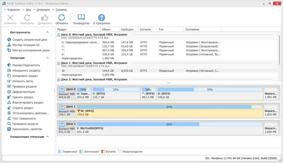
Task: Click the Dynamic legend color swatch
Action: click(x=103, y=151)
